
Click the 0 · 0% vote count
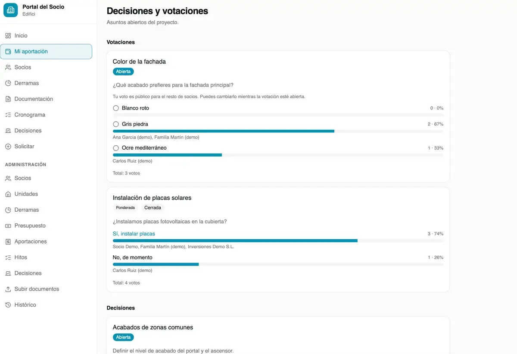[x=437, y=108]
